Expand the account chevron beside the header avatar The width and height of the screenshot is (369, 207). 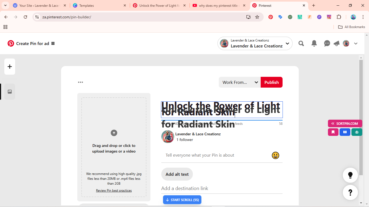(356, 44)
